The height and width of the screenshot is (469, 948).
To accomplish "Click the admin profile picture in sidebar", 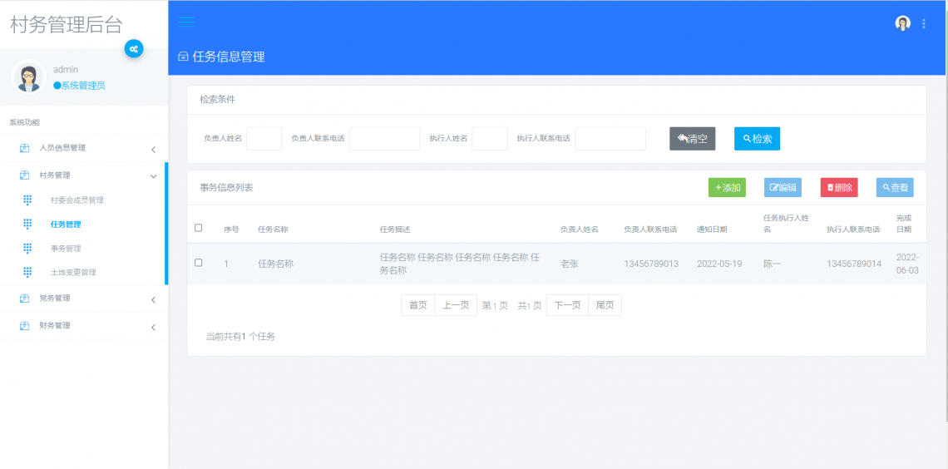I will tap(28, 77).
